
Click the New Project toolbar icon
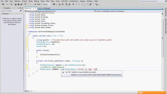coord(11,4)
